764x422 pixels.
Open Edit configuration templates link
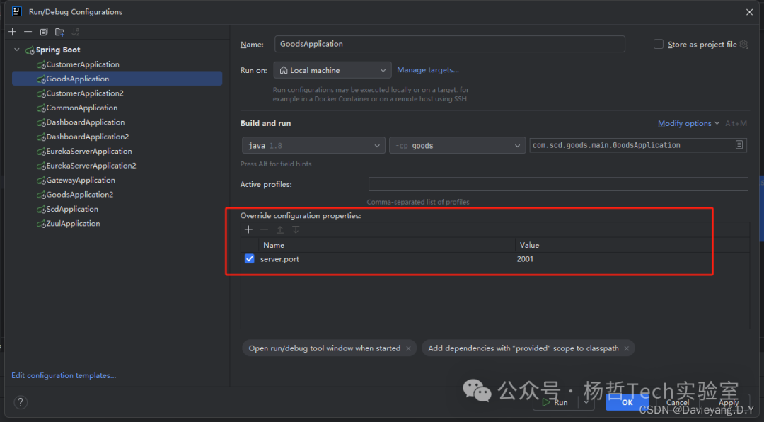tap(64, 375)
